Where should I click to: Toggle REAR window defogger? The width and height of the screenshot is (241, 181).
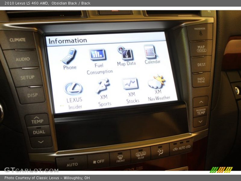141,155
